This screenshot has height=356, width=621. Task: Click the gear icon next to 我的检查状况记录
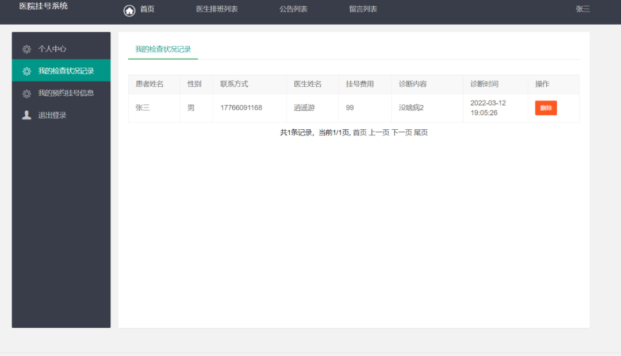(26, 71)
